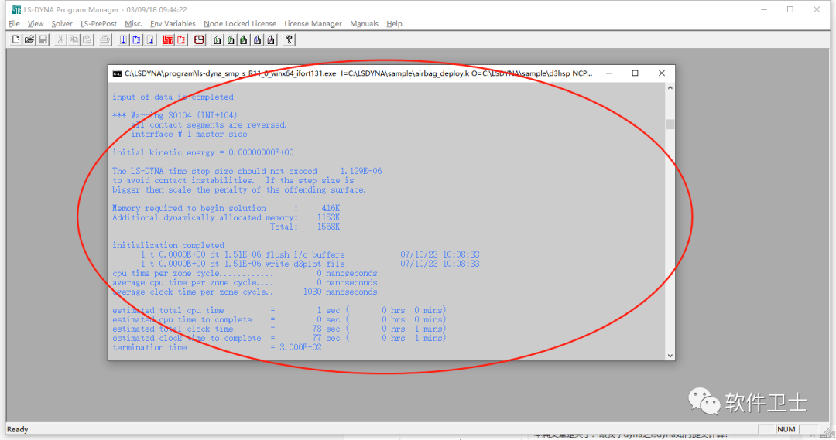Click the Help question mark icon

click(x=289, y=40)
